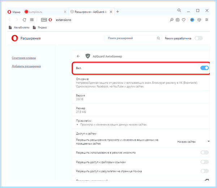This screenshot has height=188, width=217.
Task: Reload the page with refresh icon
Action: [x=25, y=20]
